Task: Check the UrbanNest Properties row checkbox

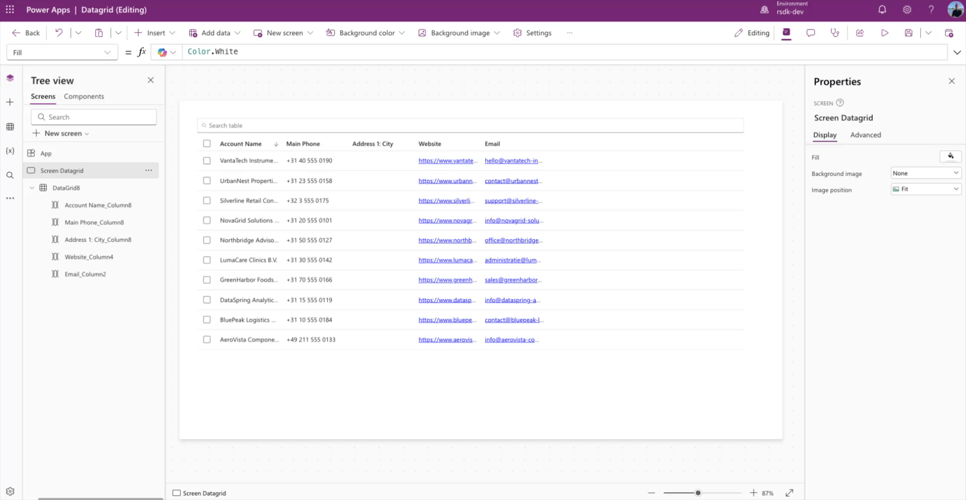Action: point(207,181)
